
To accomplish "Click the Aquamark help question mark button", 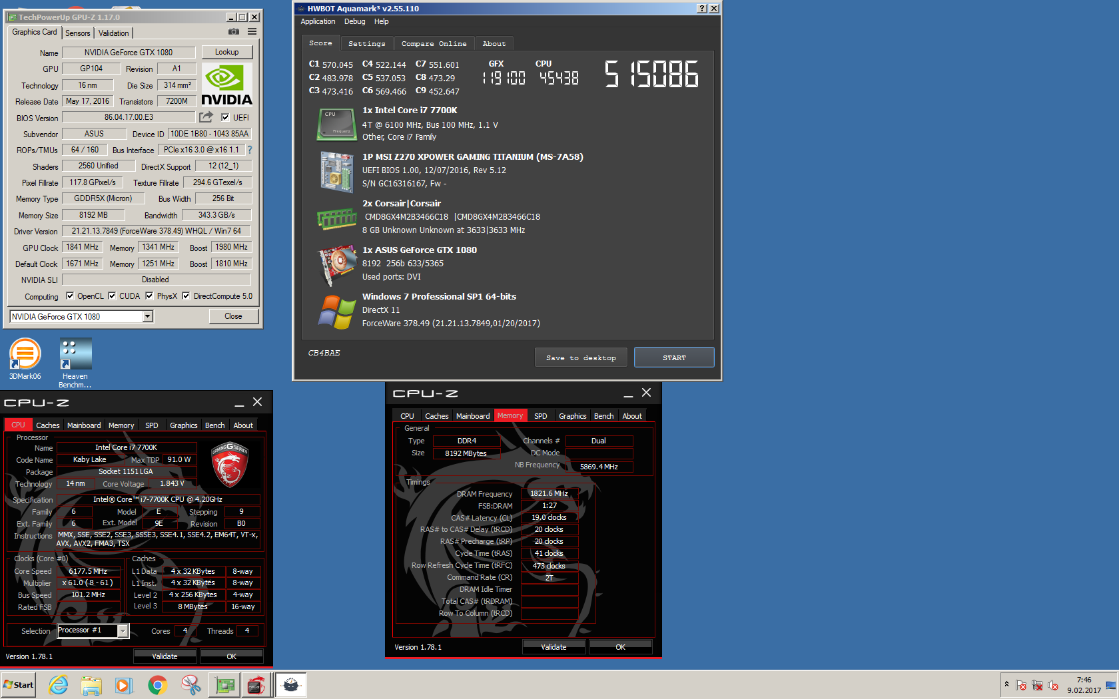I will [702, 9].
